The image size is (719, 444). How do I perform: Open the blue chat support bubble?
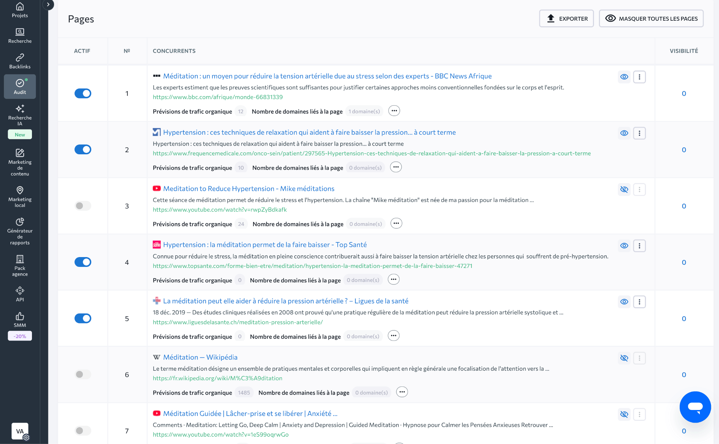(695, 407)
